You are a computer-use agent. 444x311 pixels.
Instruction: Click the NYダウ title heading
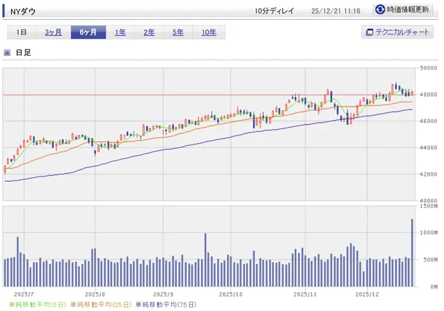(x=23, y=11)
